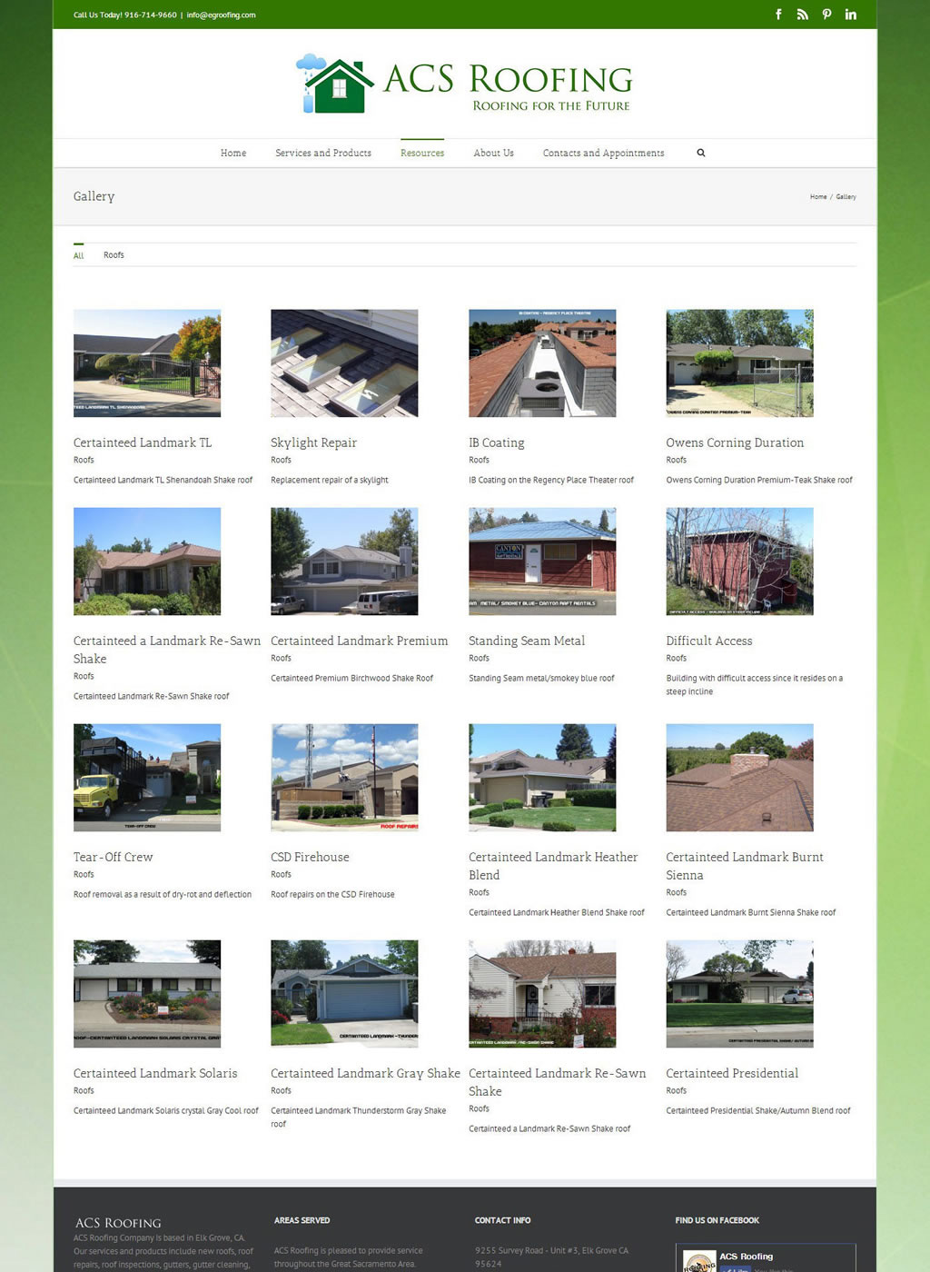
Task: Open Contacts and Appointments menu
Action: pos(603,153)
